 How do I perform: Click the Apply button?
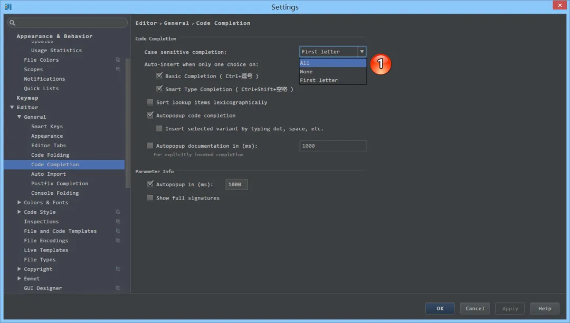click(510, 308)
